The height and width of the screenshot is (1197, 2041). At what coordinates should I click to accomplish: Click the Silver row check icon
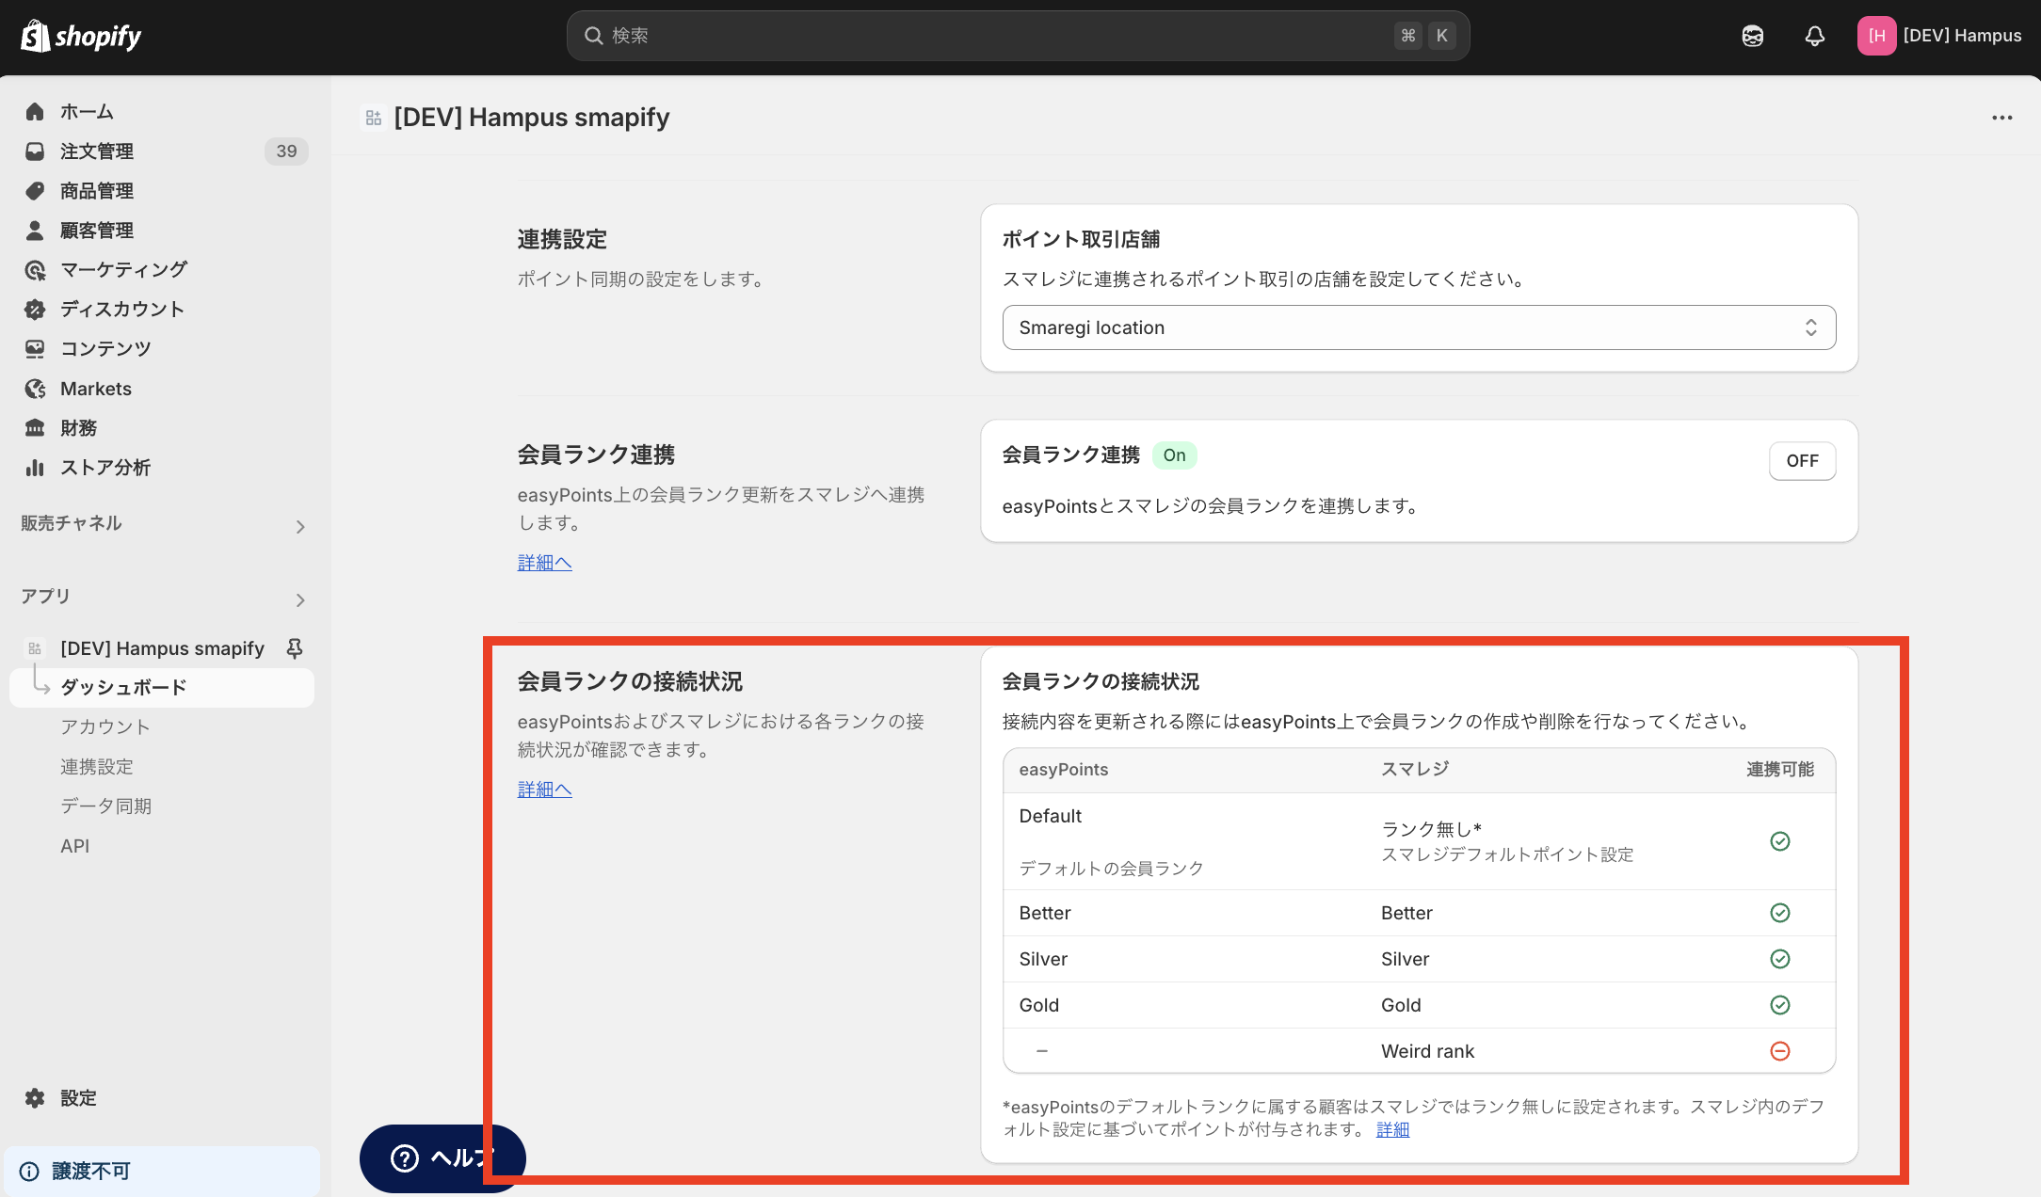click(1779, 959)
